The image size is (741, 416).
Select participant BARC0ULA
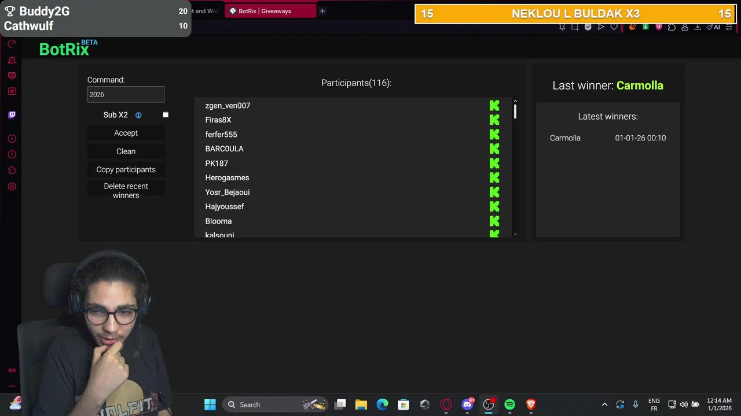click(x=224, y=148)
